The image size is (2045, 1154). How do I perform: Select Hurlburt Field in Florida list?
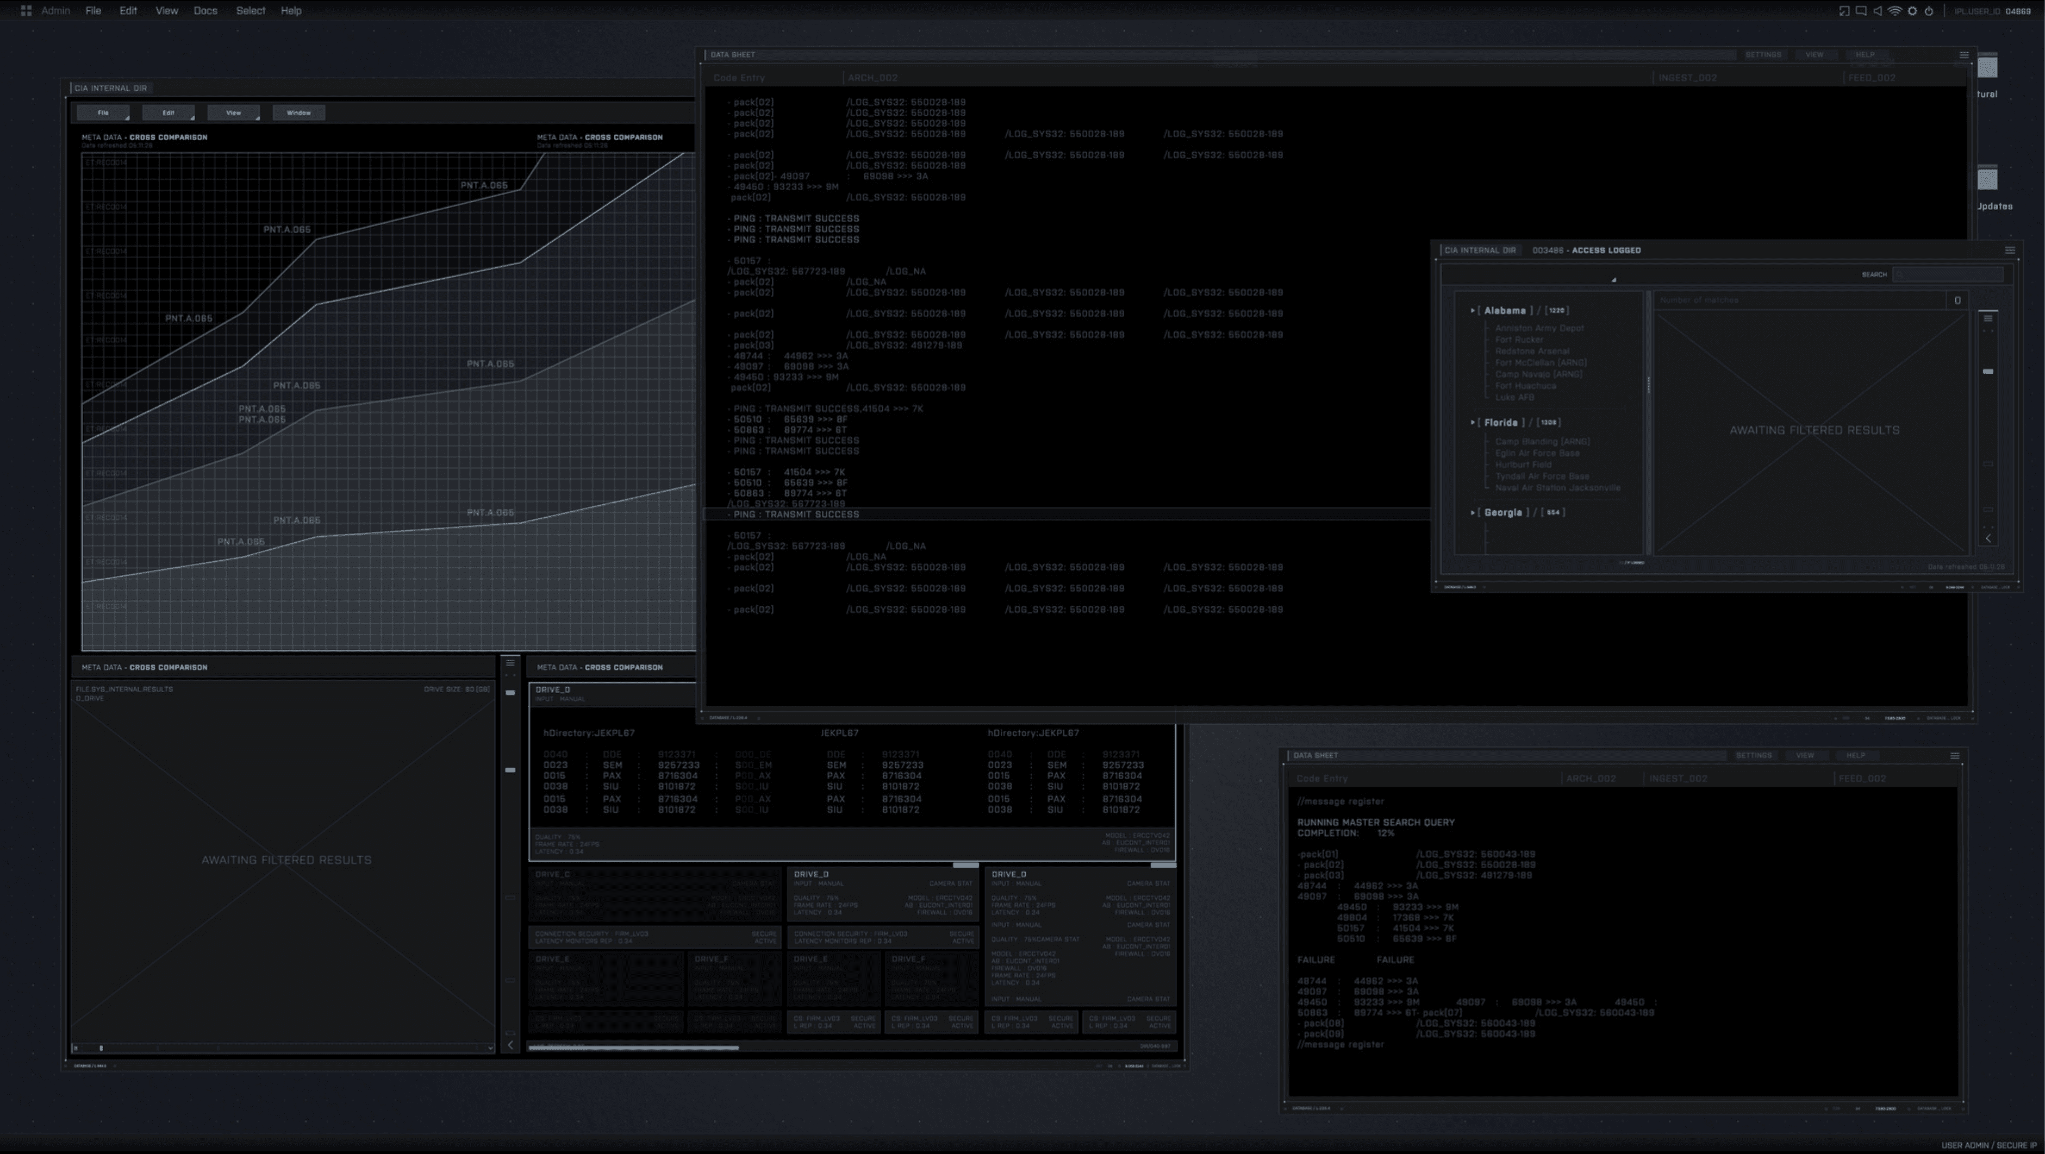pyautogui.click(x=1523, y=465)
